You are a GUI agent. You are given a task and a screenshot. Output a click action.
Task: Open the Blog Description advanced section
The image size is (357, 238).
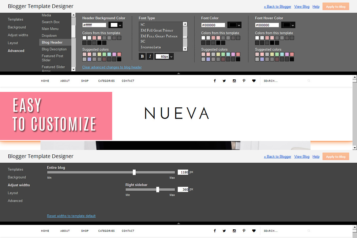point(54,49)
